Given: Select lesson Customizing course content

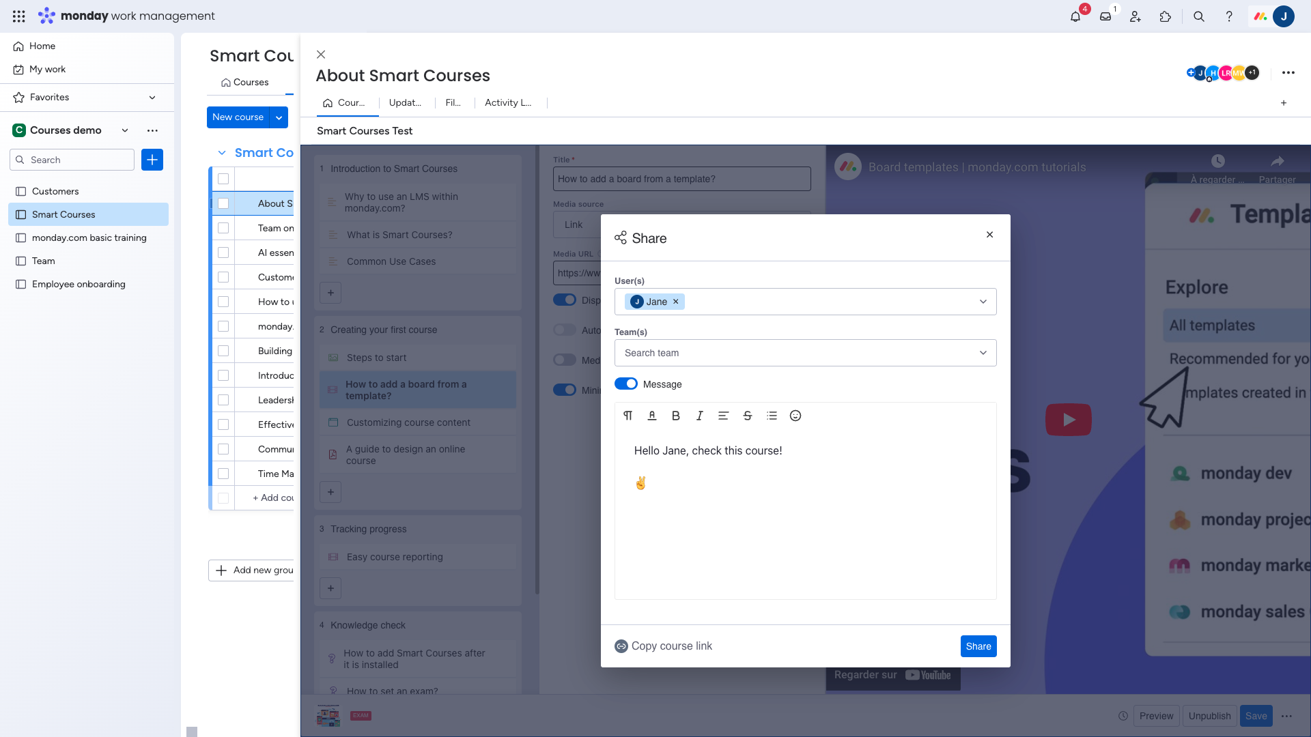Looking at the screenshot, I should pos(417,422).
